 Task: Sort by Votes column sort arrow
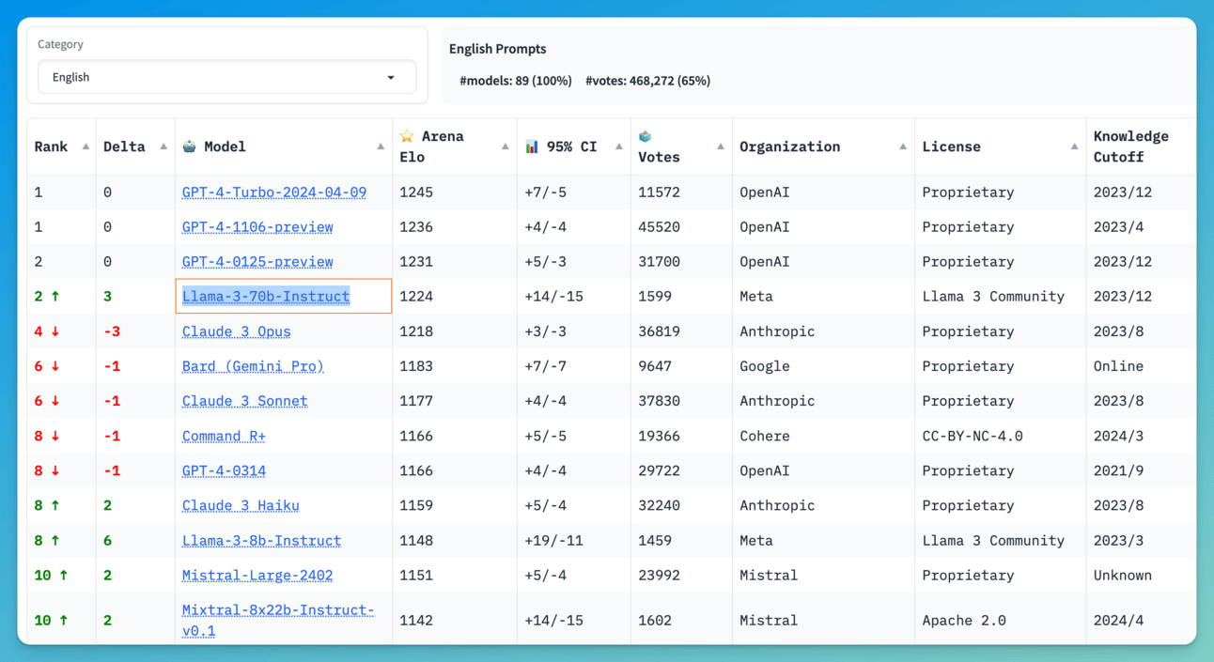(721, 146)
